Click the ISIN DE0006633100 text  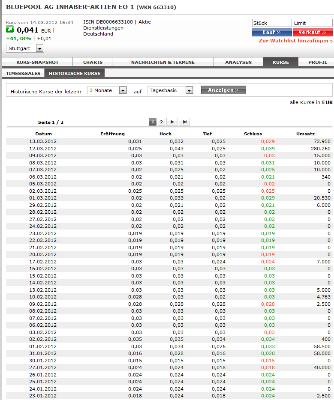108,22
